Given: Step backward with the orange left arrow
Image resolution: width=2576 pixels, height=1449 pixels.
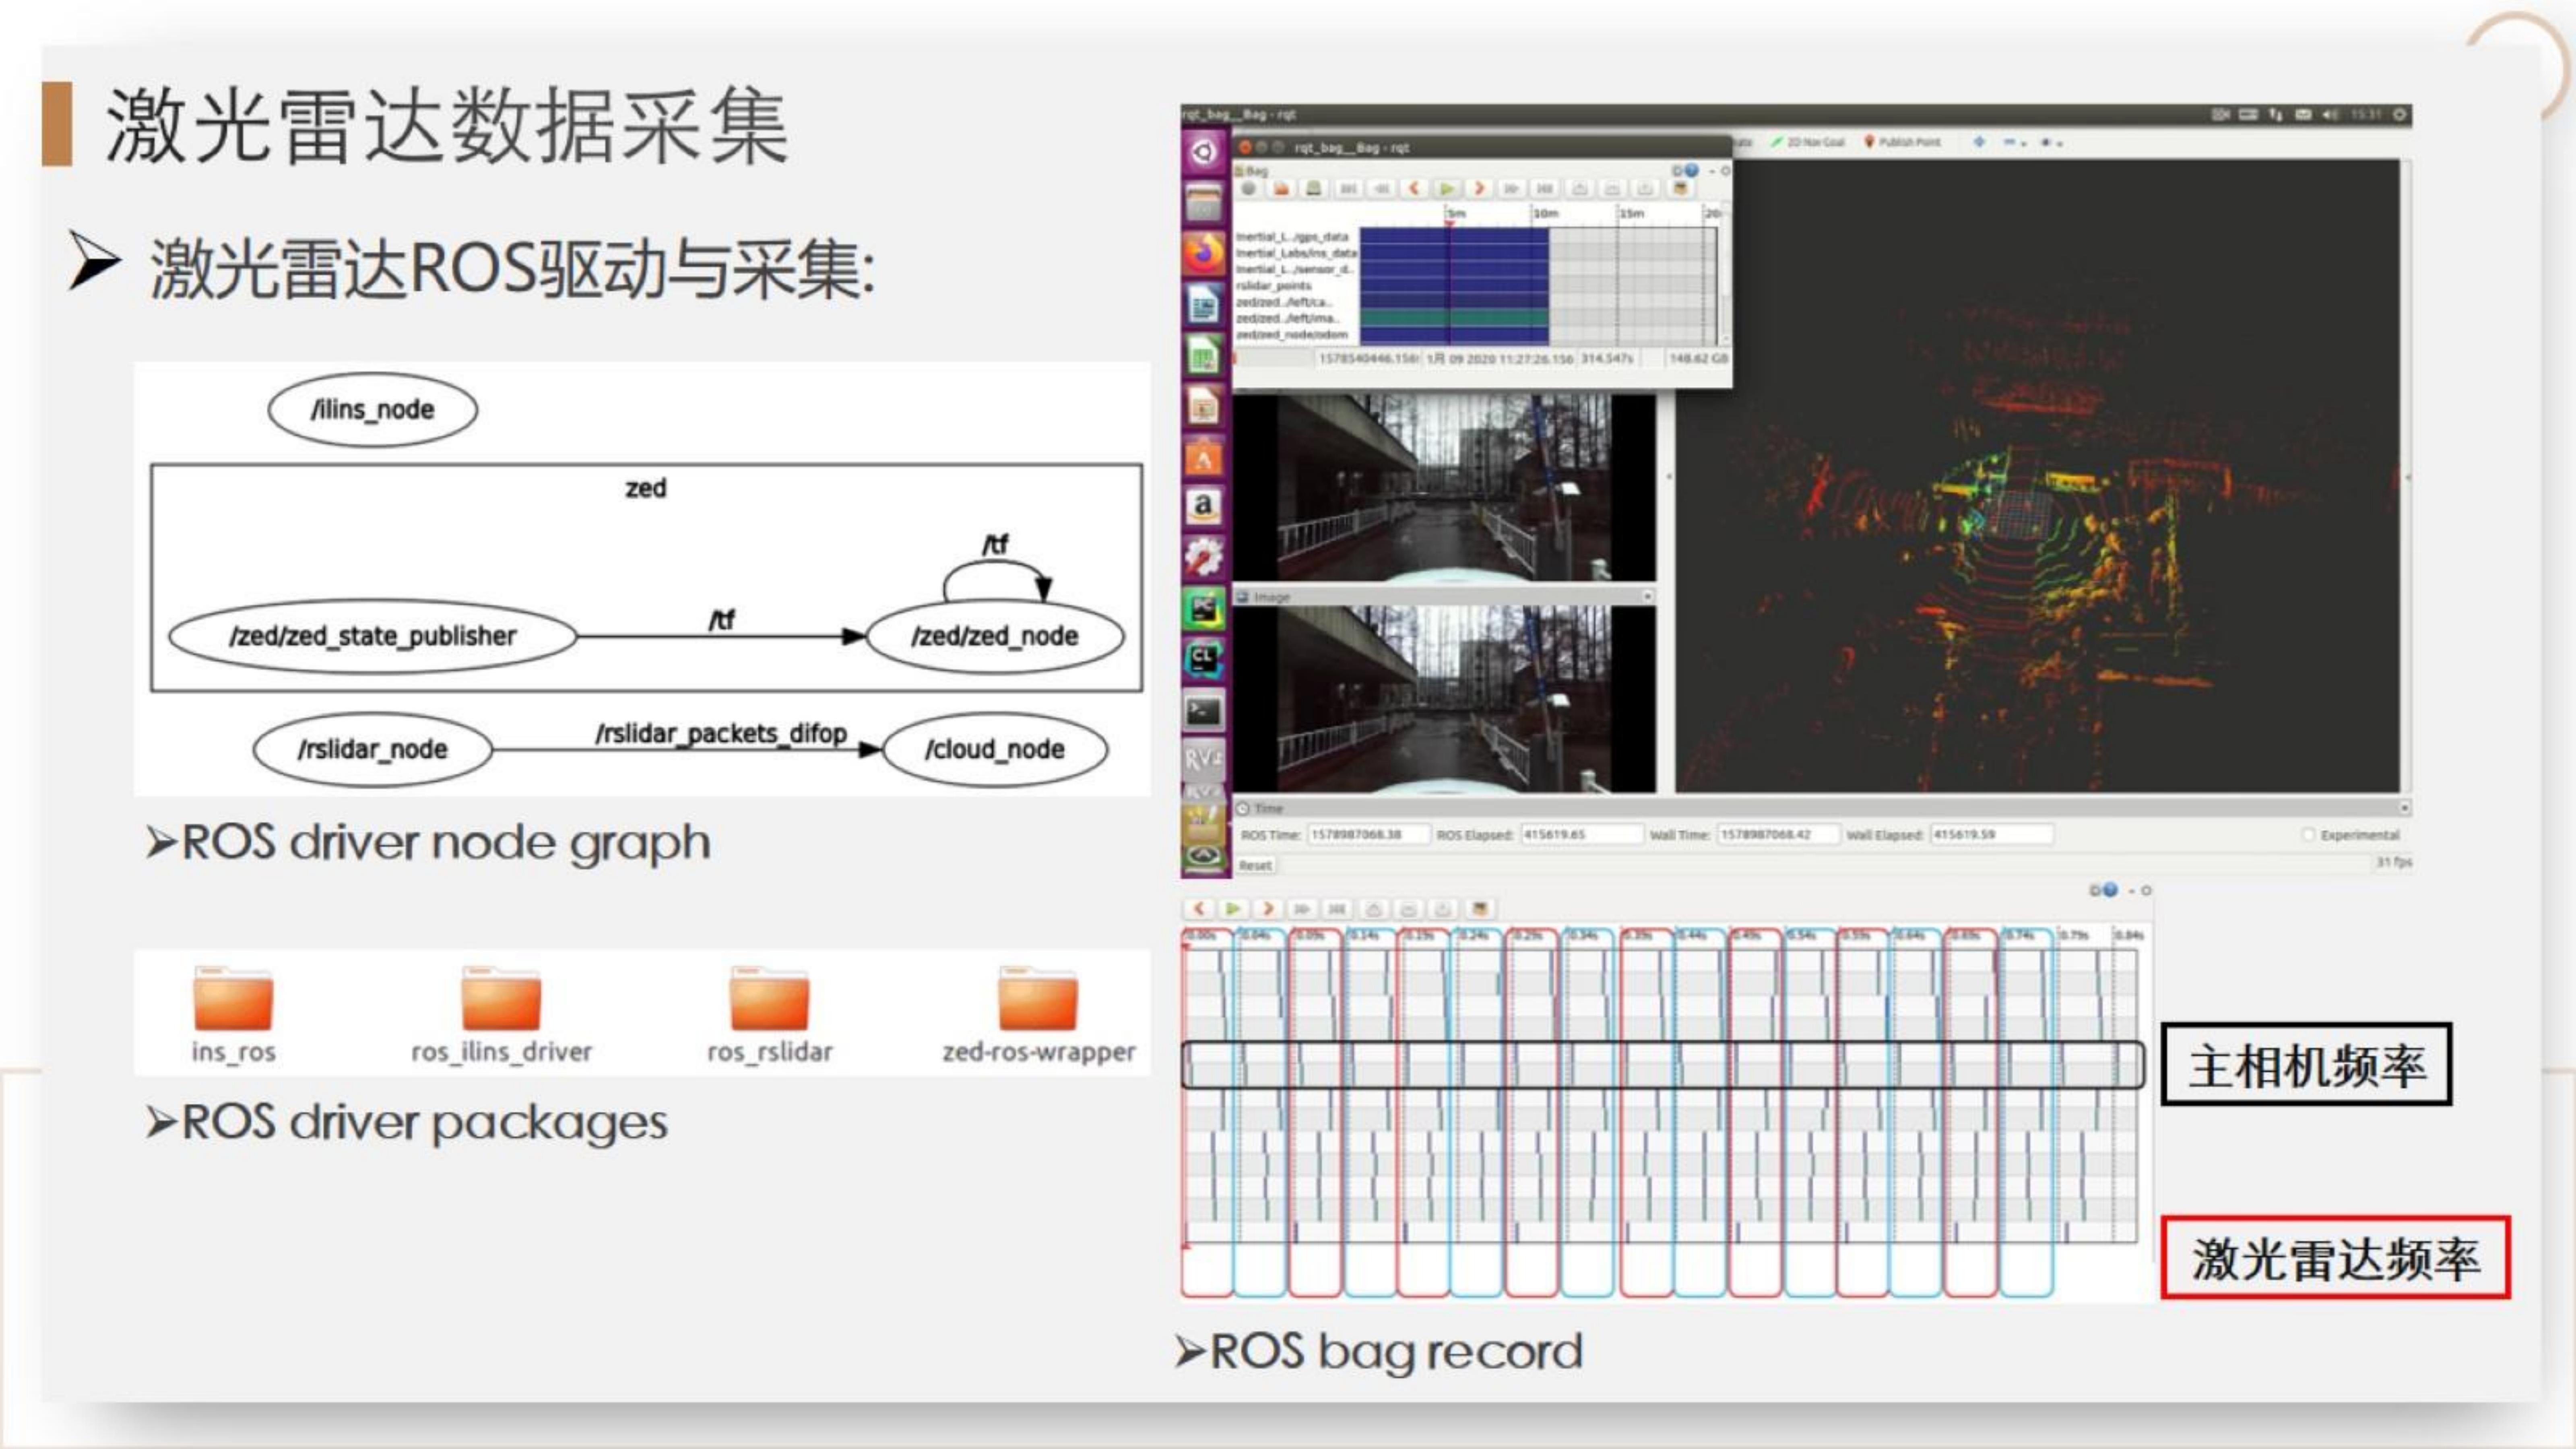Looking at the screenshot, I should (1414, 189).
